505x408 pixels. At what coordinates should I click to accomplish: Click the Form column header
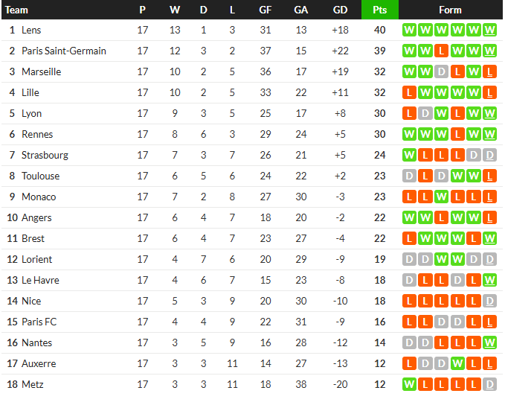click(x=450, y=10)
